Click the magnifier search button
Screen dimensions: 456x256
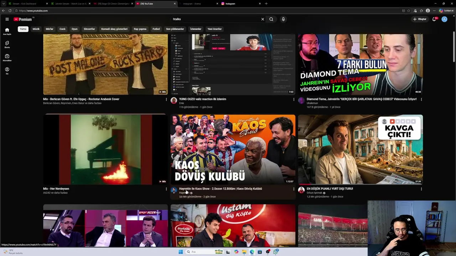(x=271, y=19)
